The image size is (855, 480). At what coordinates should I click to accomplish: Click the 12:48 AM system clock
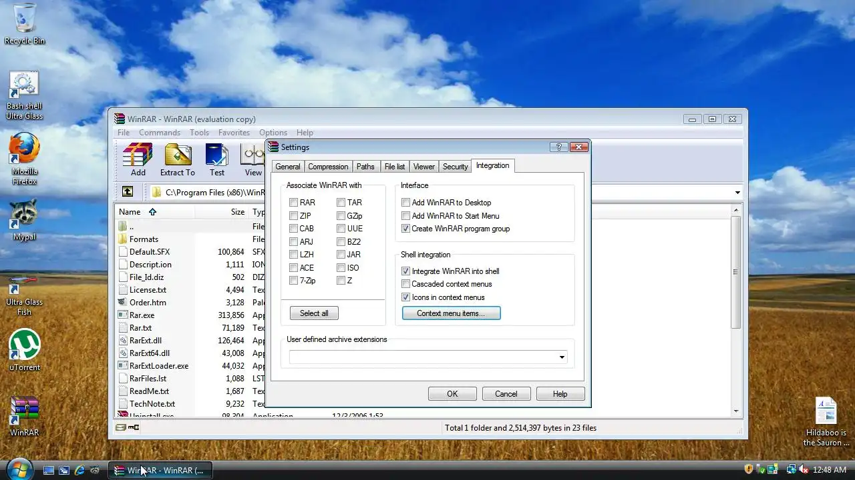[x=830, y=470]
